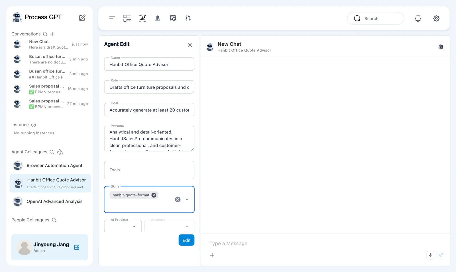The image size is (456, 272).
Task: Add attachment with plus below message box
Action: tap(212, 255)
